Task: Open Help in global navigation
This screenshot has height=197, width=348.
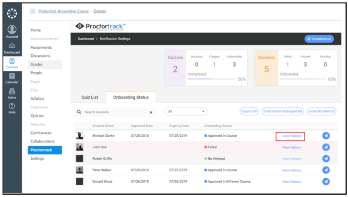Action: click(x=12, y=109)
